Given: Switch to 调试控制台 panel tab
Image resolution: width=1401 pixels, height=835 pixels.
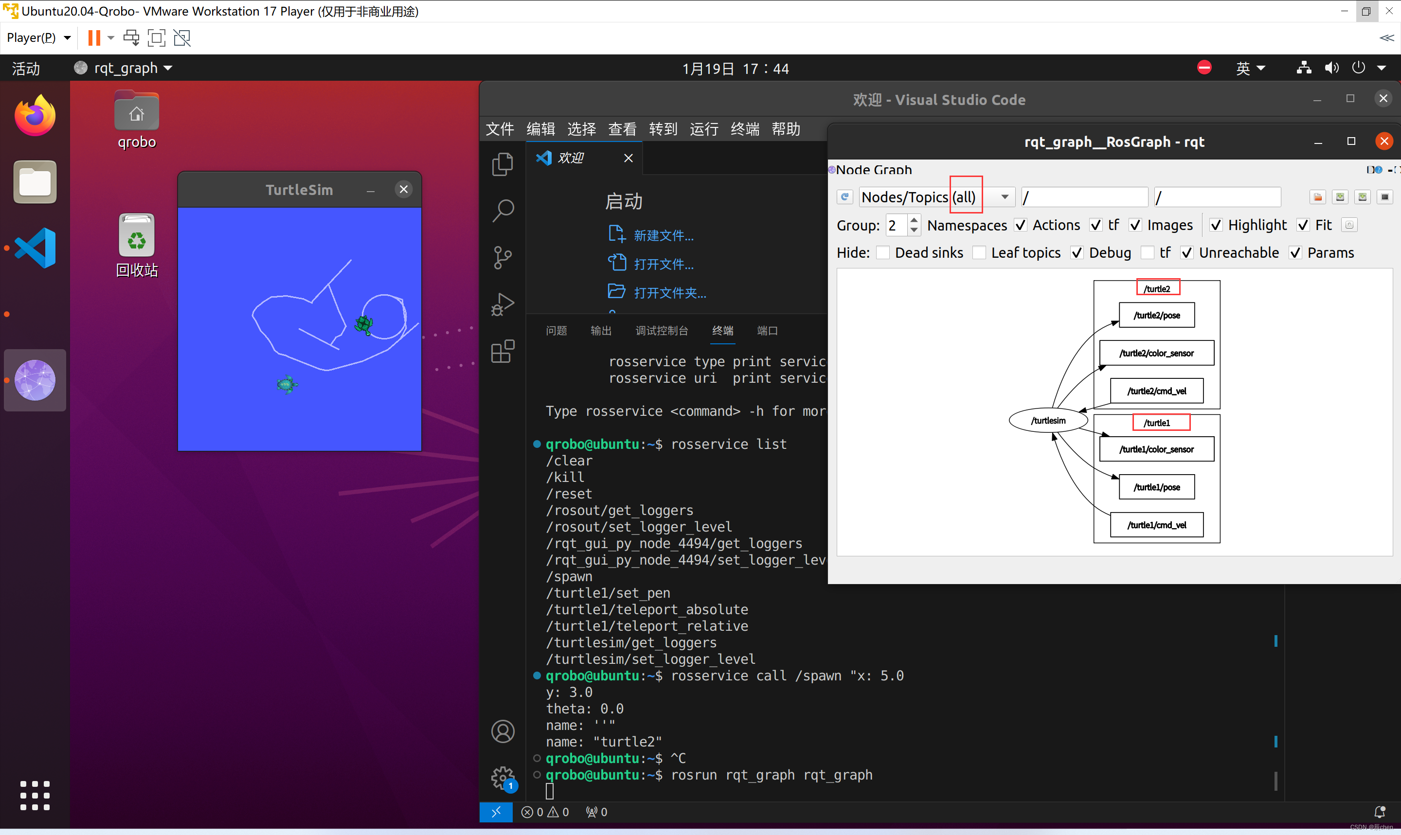Looking at the screenshot, I should [662, 331].
